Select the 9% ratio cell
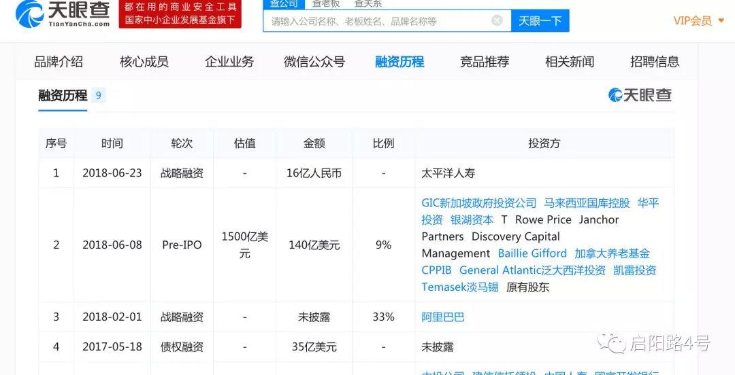Viewport: 735px width, 375px height. tap(383, 245)
